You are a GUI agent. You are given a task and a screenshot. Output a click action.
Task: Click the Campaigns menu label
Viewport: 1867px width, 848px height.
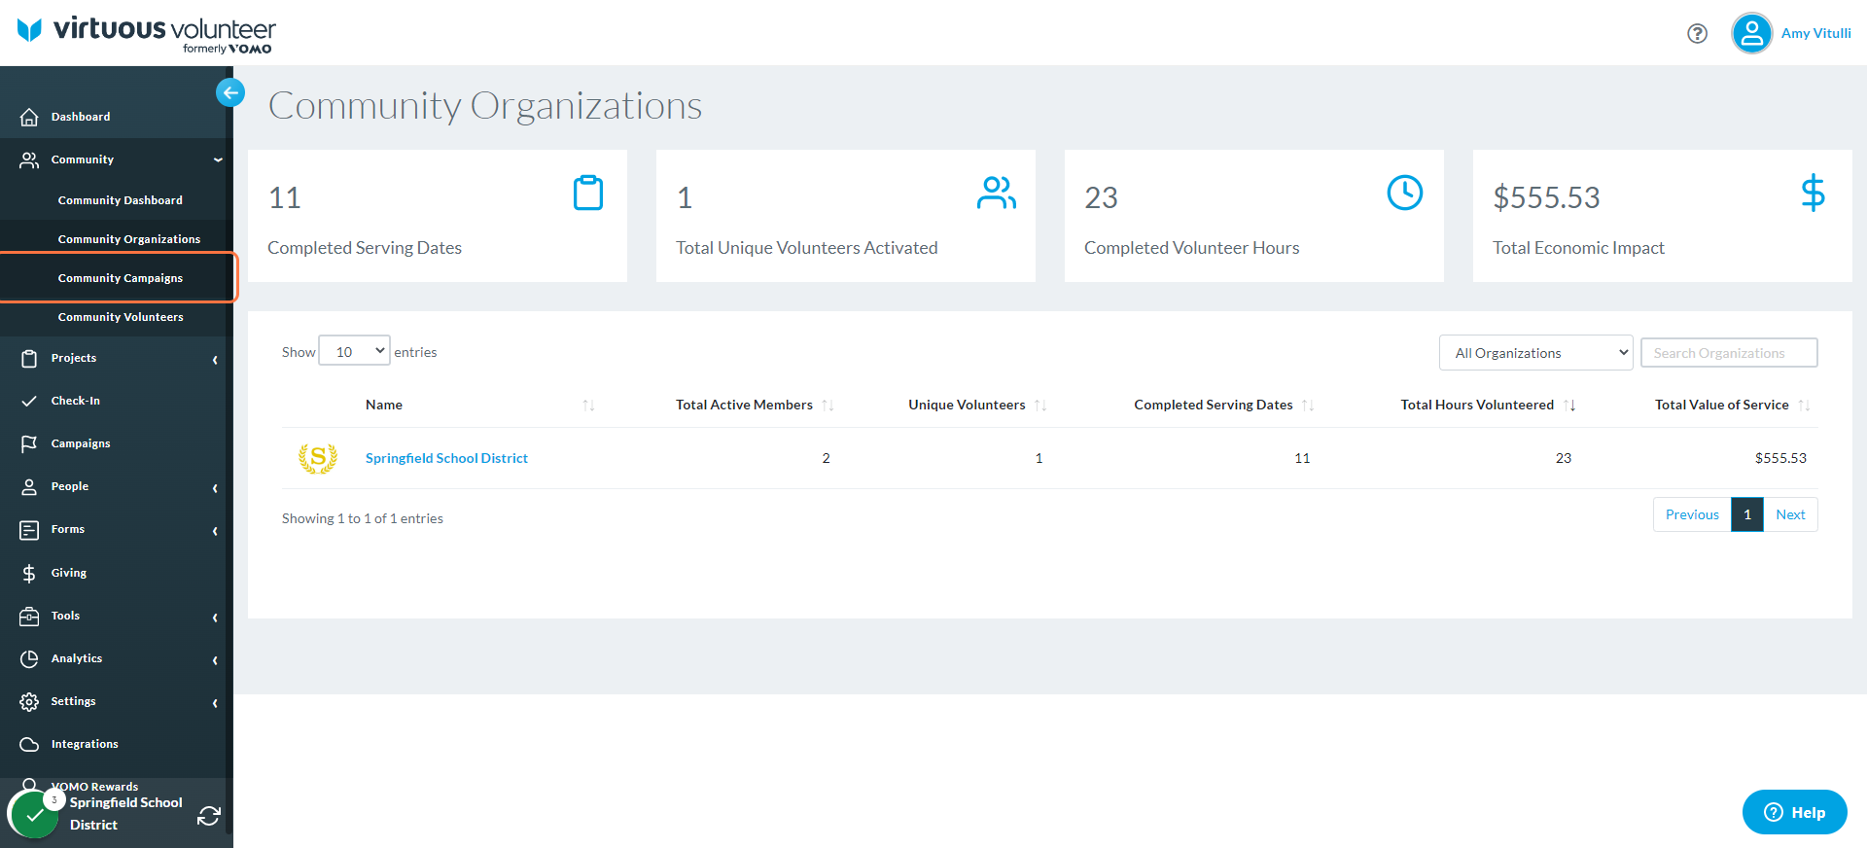coord(81,443)
